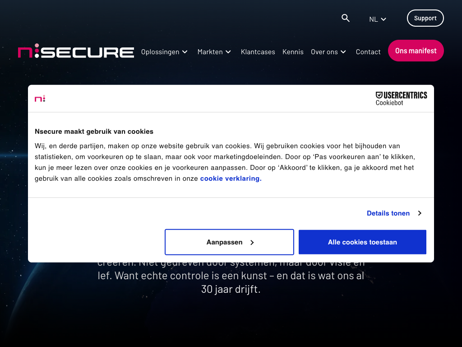This screenshot has width=462, height=347.
Task: Open the Klantcases page
Action: (258, 52)
